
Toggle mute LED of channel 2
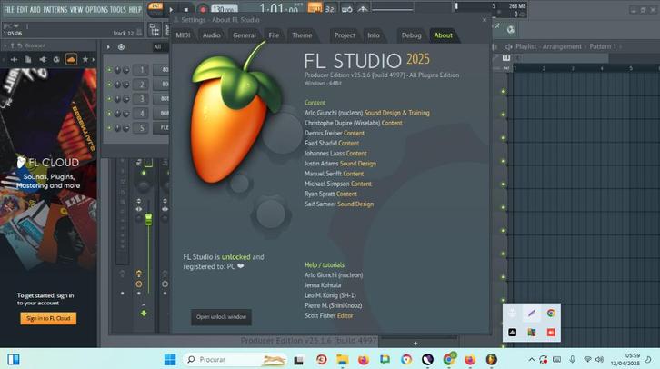click(x=109, y=85)
